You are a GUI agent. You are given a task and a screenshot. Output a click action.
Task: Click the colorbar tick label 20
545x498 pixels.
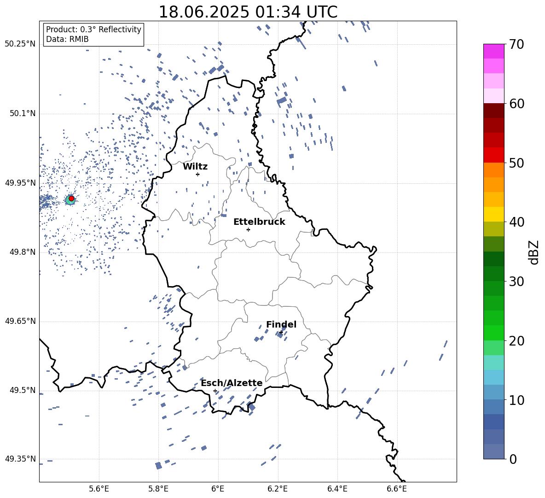516,340
